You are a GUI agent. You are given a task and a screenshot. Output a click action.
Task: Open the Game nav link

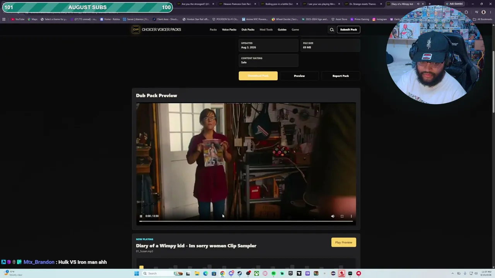pos(295,30)
